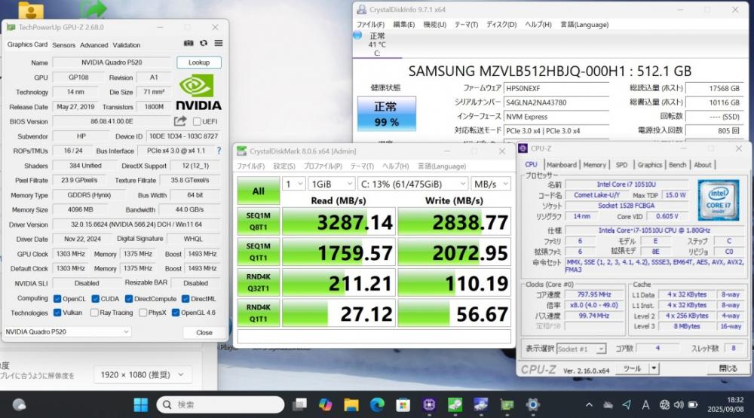This screenshot has height=418, width=754.
Task: Click the taskbar search box
Action: [221, 404]
